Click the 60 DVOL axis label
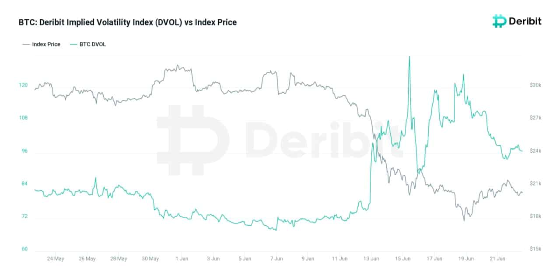Screen dimensions: 560x280 pyautogui.click(x=24, y=249)
